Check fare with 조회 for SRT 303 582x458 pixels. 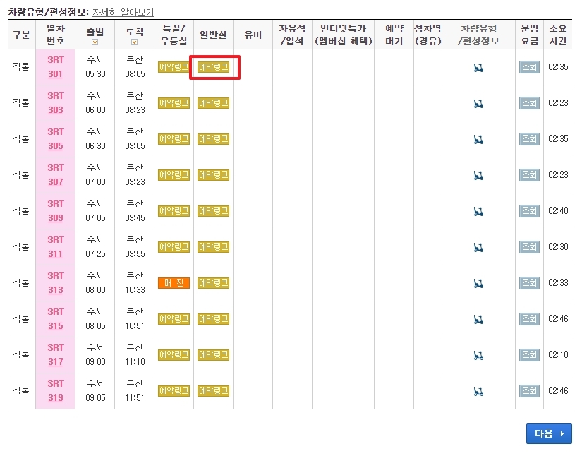(x=529, y=103)
